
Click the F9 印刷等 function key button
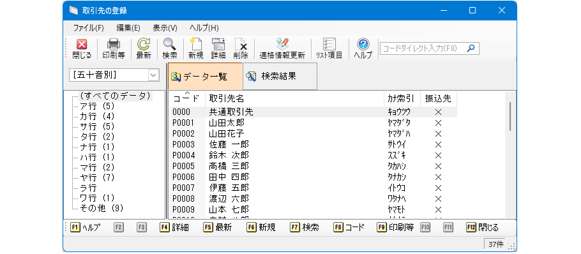click(x=395, y=227)
